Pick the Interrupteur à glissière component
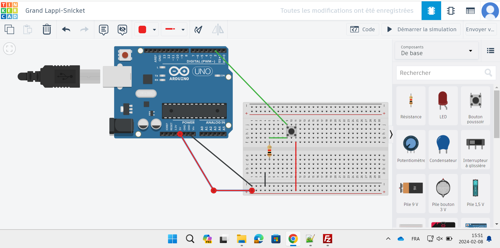 tap(475, 149)
